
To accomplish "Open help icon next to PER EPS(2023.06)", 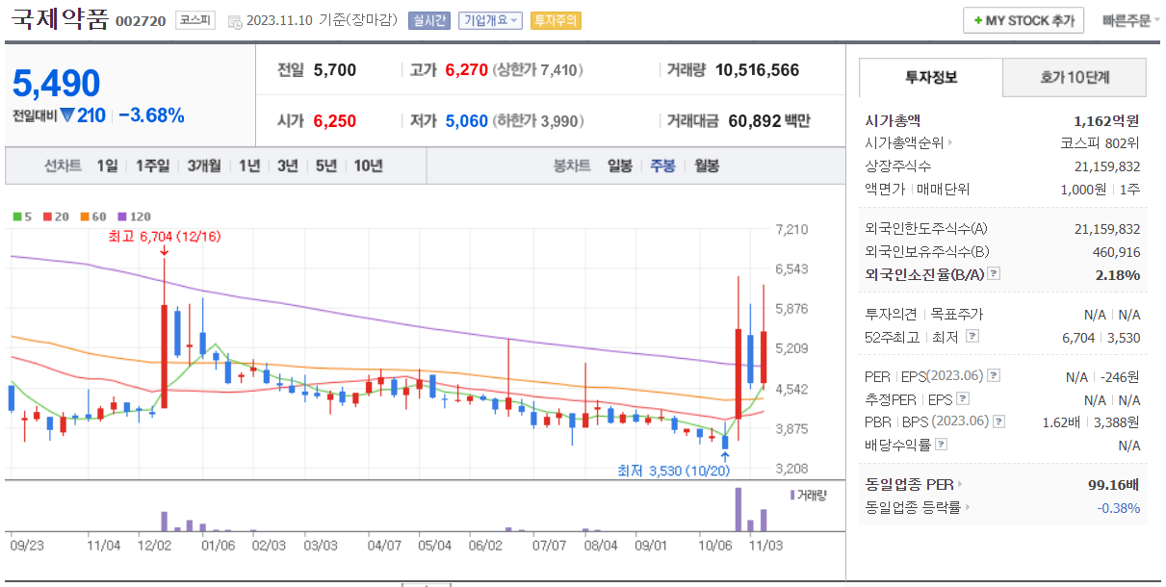I will [994, 375].
